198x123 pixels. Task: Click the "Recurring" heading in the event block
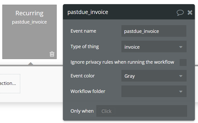coord(30,13)
